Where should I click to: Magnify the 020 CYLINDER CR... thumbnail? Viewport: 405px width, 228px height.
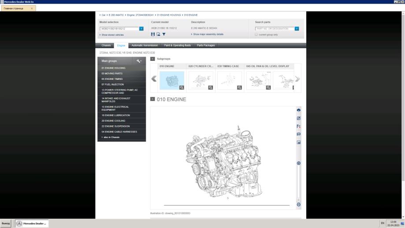(211, 88)
